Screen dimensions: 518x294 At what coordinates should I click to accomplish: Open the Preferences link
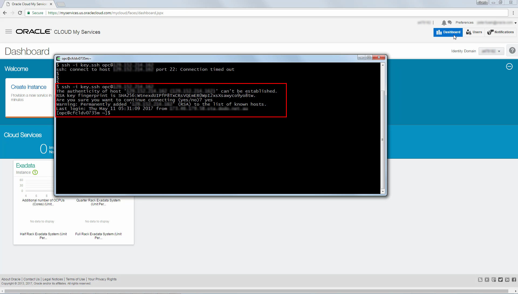[464, 23]
